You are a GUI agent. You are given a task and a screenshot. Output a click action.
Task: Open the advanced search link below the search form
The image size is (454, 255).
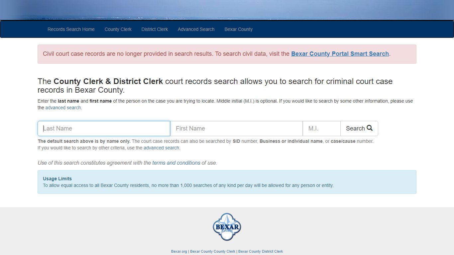click(x=161, y=148)
